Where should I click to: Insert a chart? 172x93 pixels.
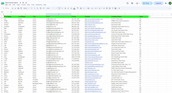[x=110, y=8]
